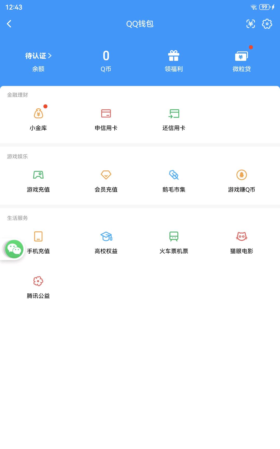Image resolution: width=280 pixels, height=449 pixels.
Task: Open the 微粒贷 loan icon
Action: [241, 56]
